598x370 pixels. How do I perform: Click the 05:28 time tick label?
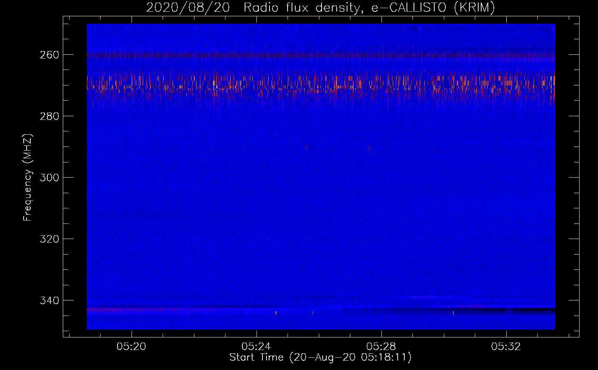tap(381, 346)
